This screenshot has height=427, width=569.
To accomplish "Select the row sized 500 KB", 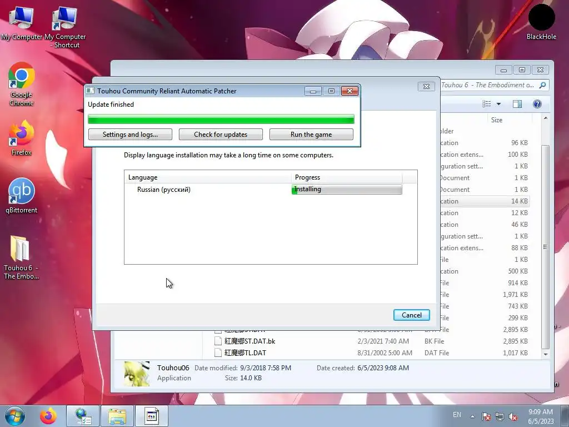I will tap(485, 271).
